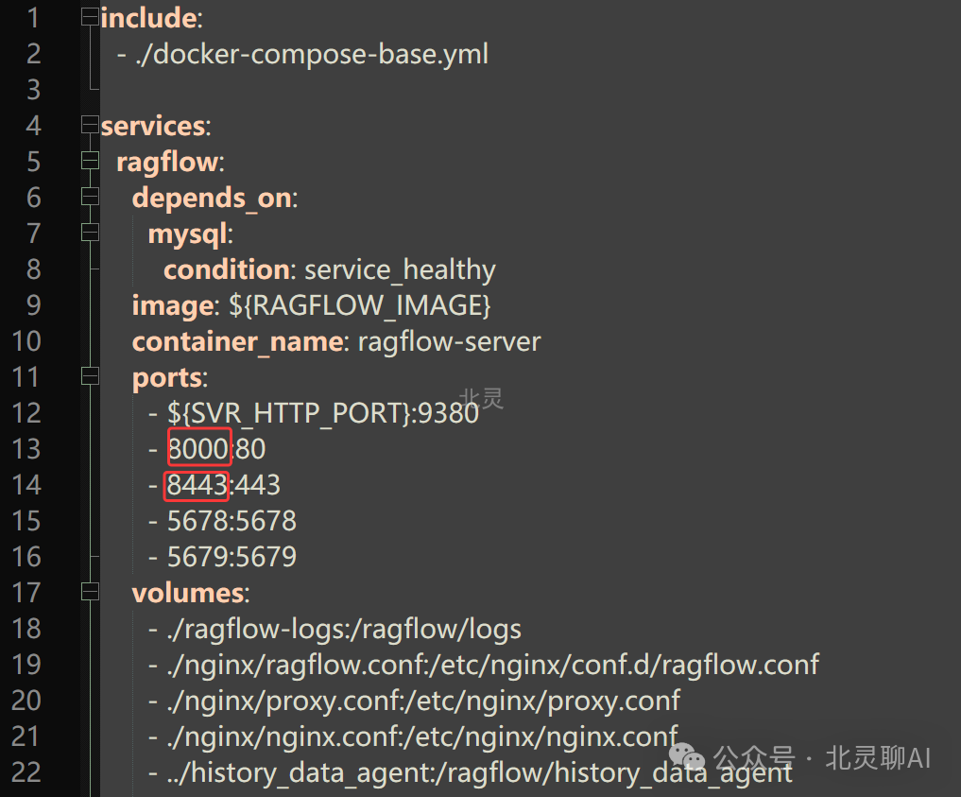Click line number 13 in gutter
The image size is (961, 797).
26,449
